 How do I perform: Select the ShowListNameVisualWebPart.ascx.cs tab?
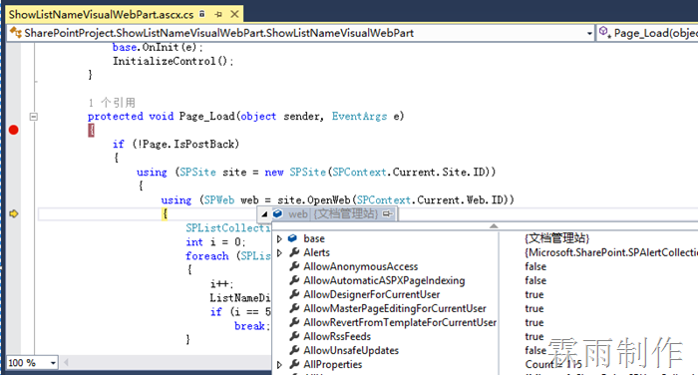(x=101, y=15)
